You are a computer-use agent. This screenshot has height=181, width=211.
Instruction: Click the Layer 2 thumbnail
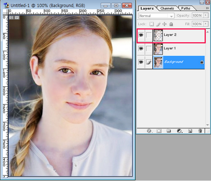point(158,35)
